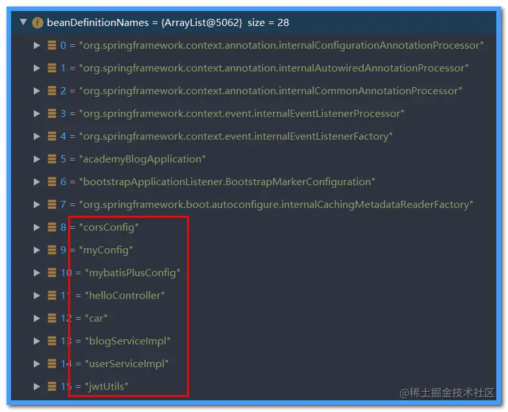This screenshot has height=412, width=508.
Task: Click array element icon of index 15
Action: click(x=52, y=386)
